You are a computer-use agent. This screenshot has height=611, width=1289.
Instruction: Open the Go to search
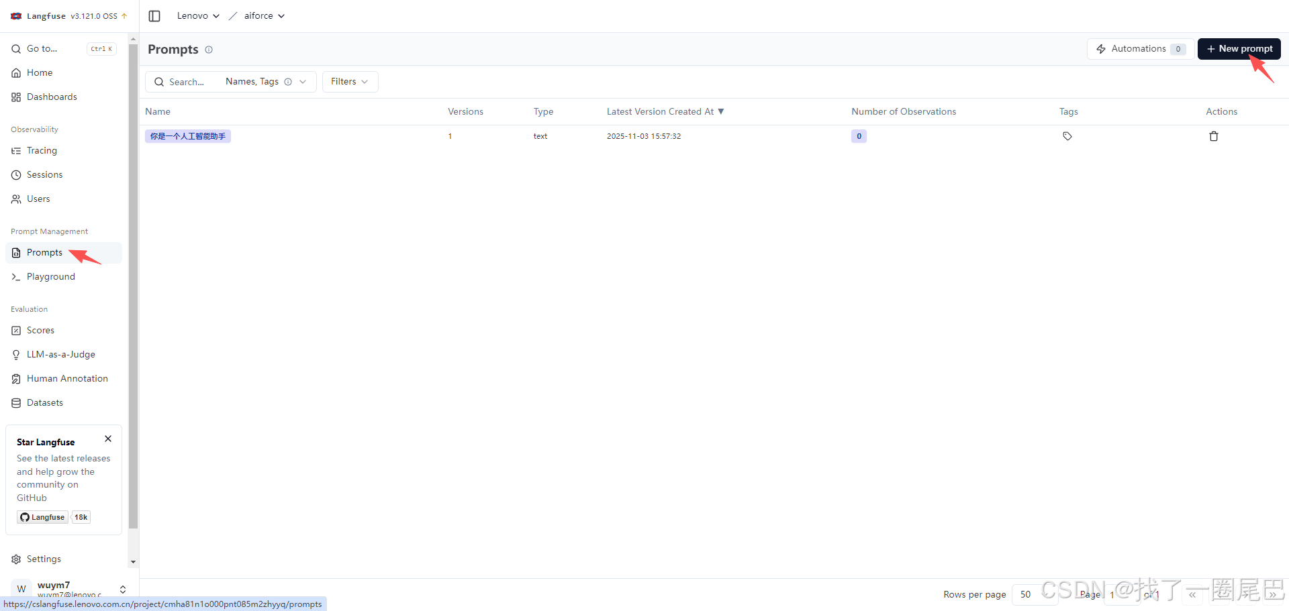(x=64, y=49)
